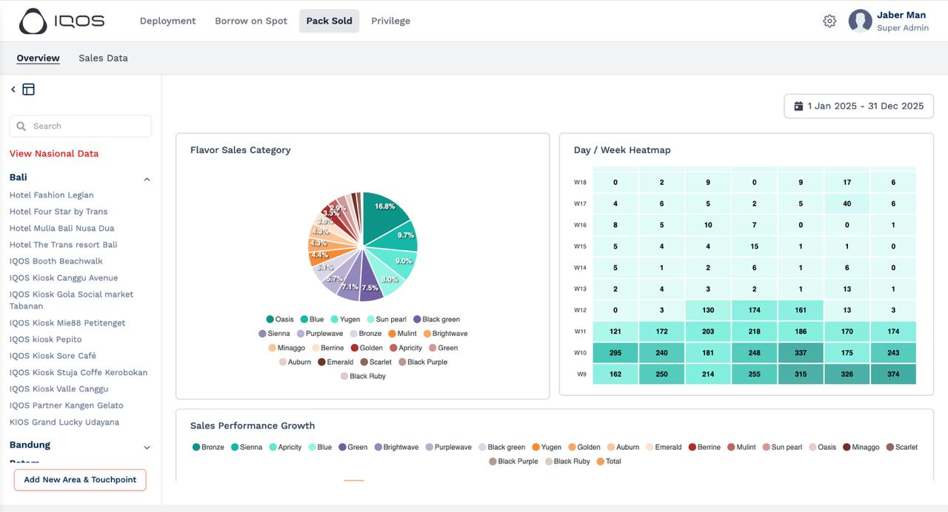Toggle Black Ruby in pie legend
Image resolution: width=948 pixels, height=512 pixels.
pyautogui.click(x=363, y=377)
